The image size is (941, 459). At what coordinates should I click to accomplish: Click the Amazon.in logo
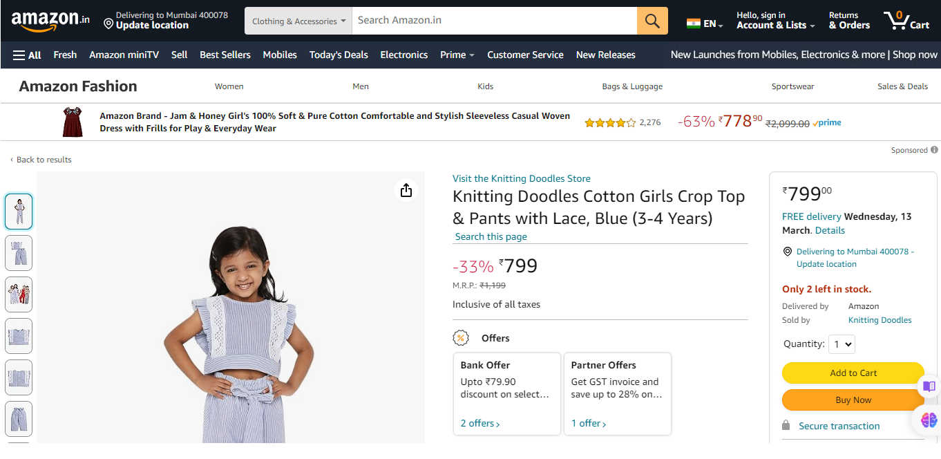50,21
